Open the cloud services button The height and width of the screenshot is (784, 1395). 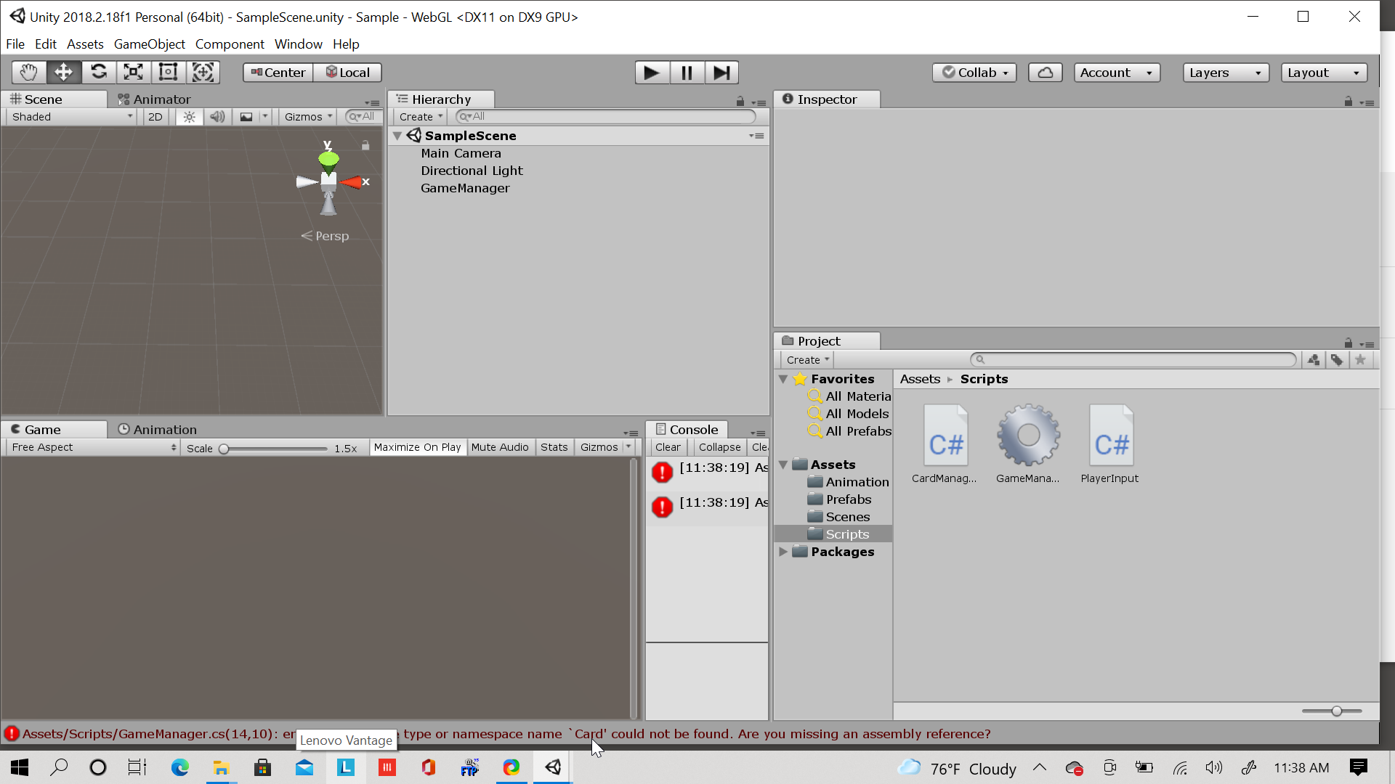(x=1045, y=73)
